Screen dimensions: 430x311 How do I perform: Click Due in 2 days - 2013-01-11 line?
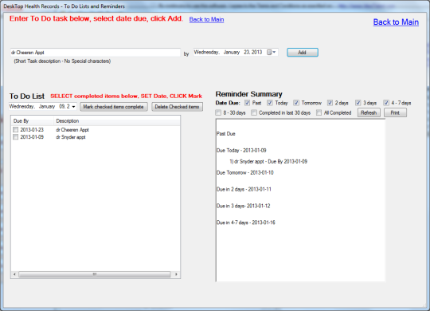(244, 189)
